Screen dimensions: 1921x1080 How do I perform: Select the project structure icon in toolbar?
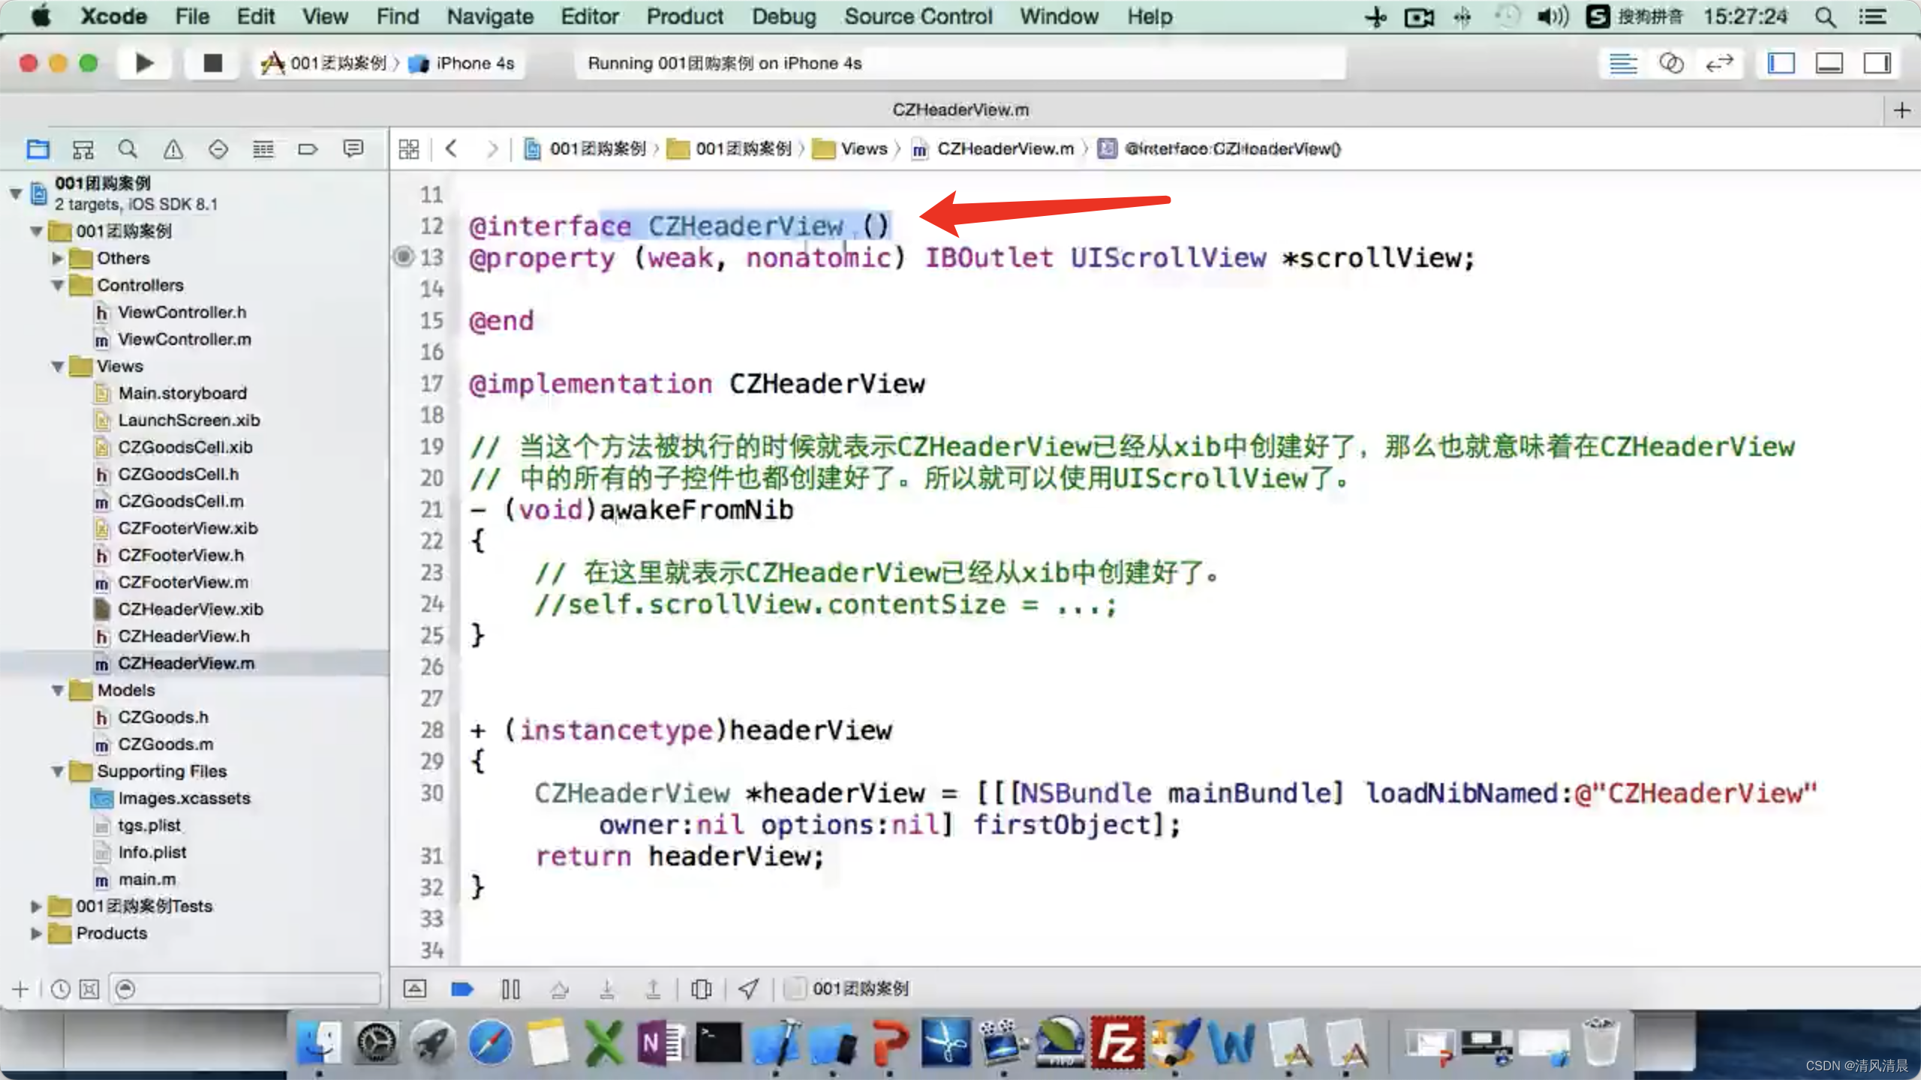click(x=37, y=149)
